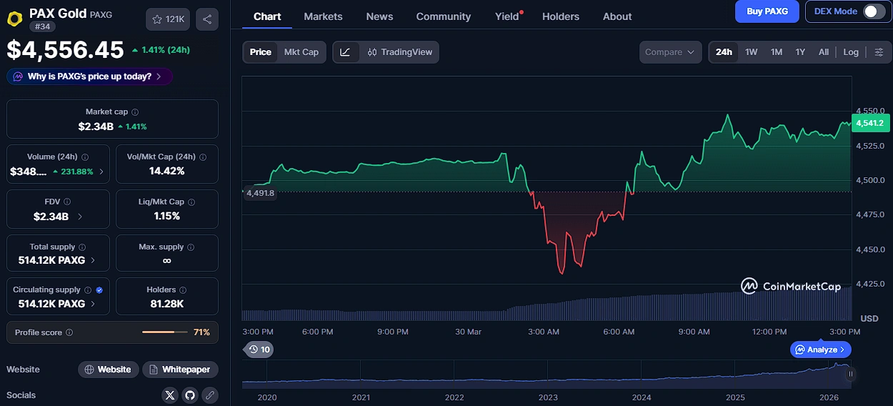Expand Total supply details chevron
The image size is (893, 406).
tap(93, 261)
